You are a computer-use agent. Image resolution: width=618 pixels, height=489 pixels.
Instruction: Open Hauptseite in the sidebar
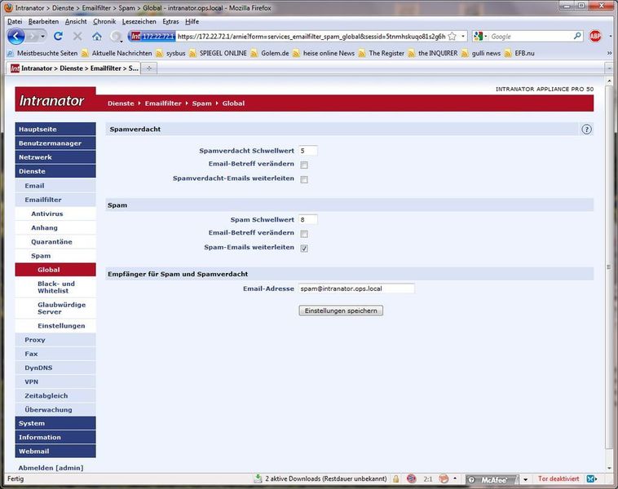55,130
